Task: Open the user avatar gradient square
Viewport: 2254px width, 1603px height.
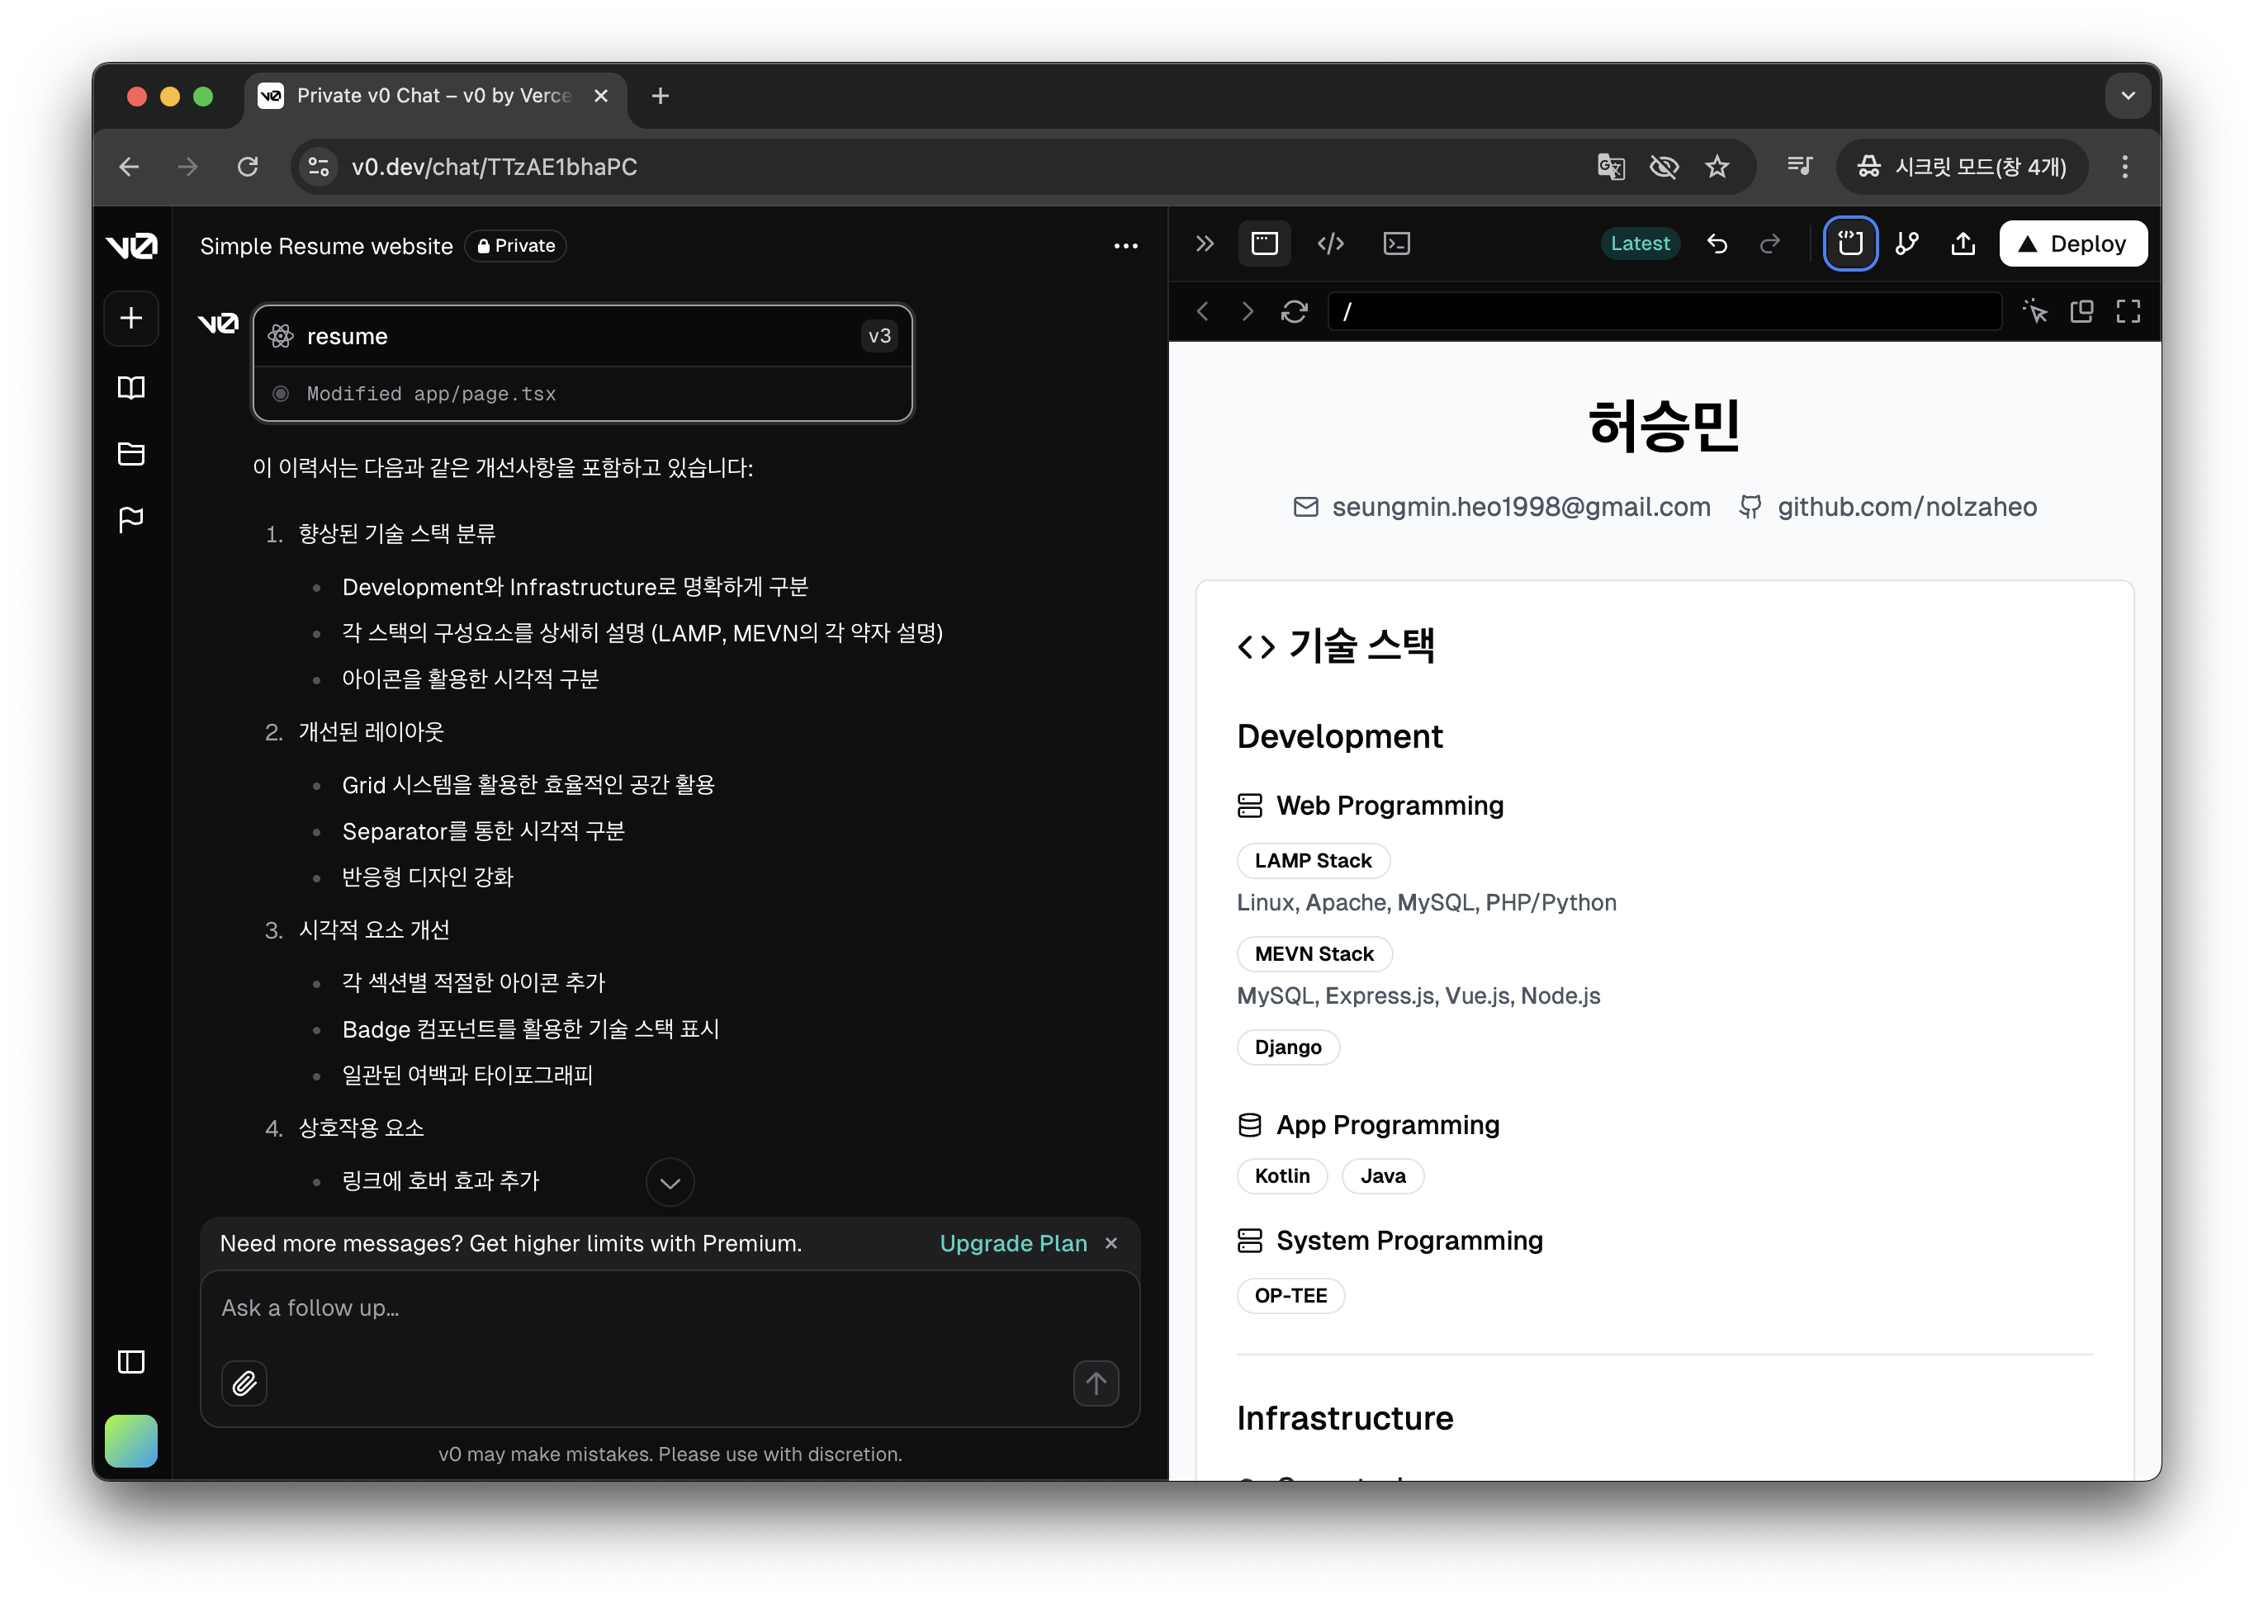Action: [x=131, y=1440]
